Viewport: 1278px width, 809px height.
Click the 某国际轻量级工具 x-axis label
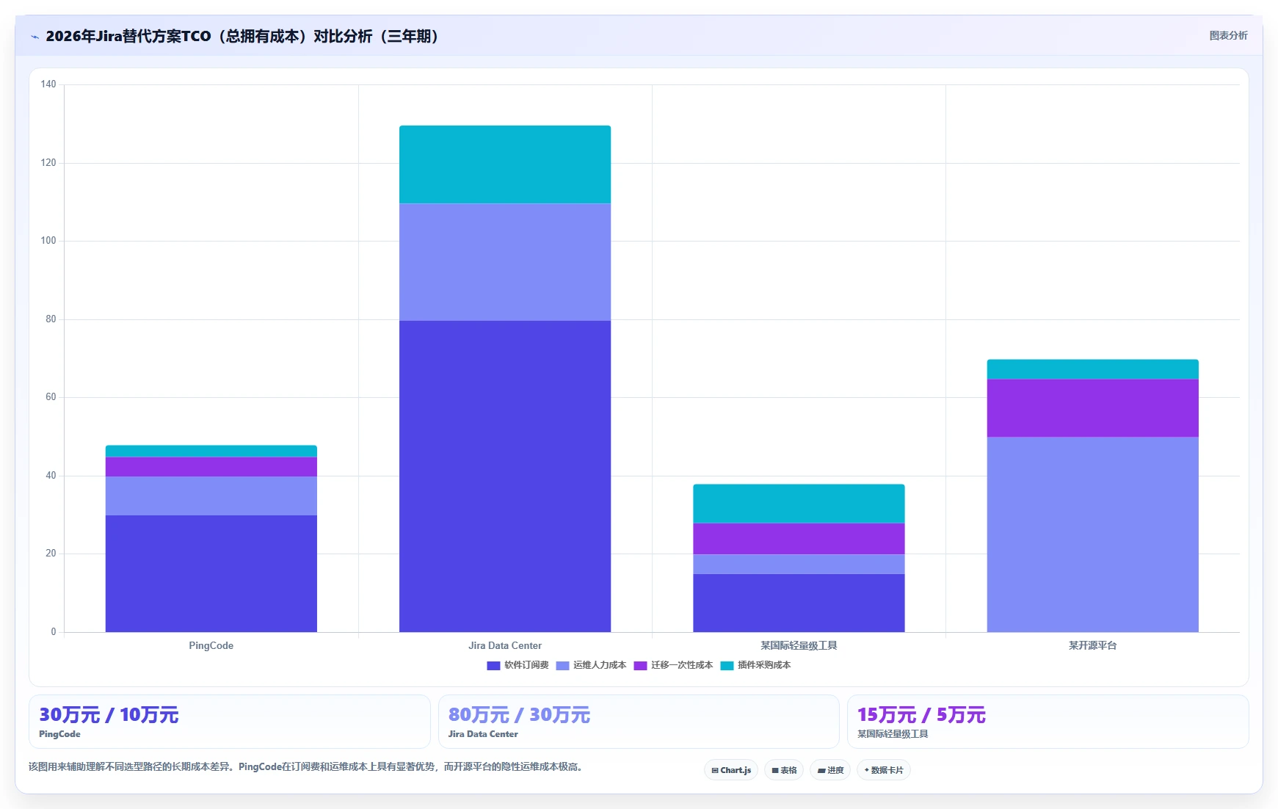[x=799, y=646]
